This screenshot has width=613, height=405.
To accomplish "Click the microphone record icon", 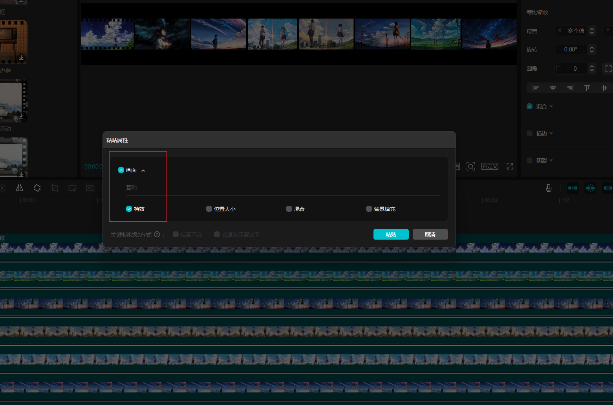I will point(549,188).
